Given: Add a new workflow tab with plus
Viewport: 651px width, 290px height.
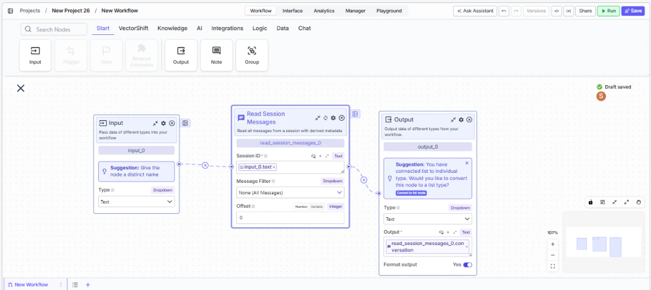Looking at the screenshot, I should pyautogui.click(x=88, y=285).
